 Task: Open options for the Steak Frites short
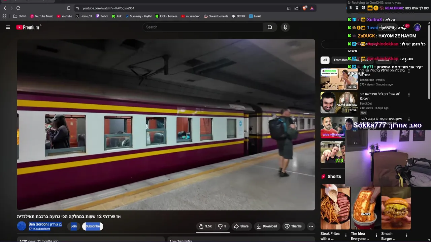(346, 236)
